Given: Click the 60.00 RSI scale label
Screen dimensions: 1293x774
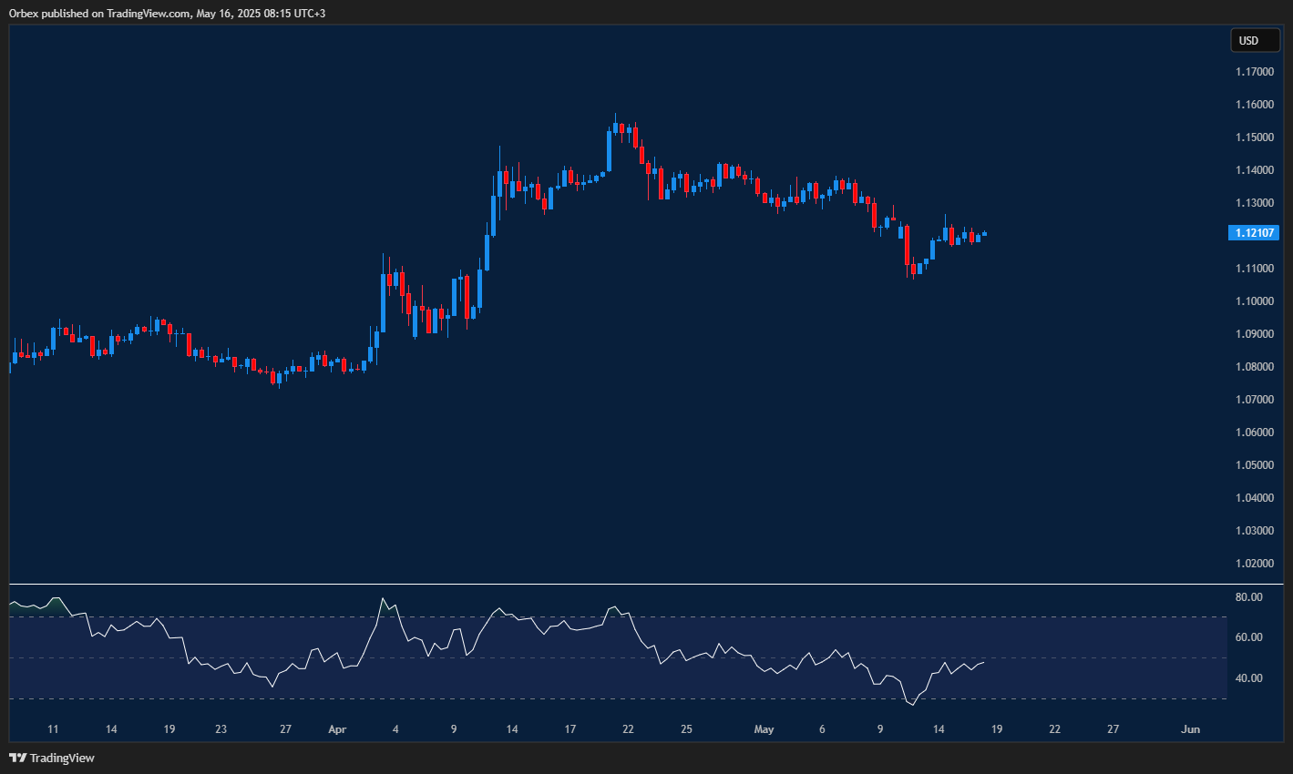Looking at the screenshot, I should [x=1249, y=637].
